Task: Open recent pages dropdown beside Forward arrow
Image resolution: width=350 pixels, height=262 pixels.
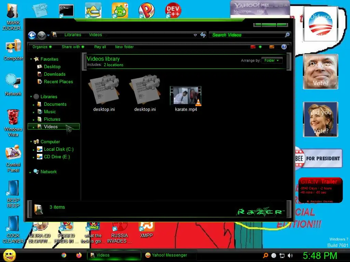Action: click(48, 35)
